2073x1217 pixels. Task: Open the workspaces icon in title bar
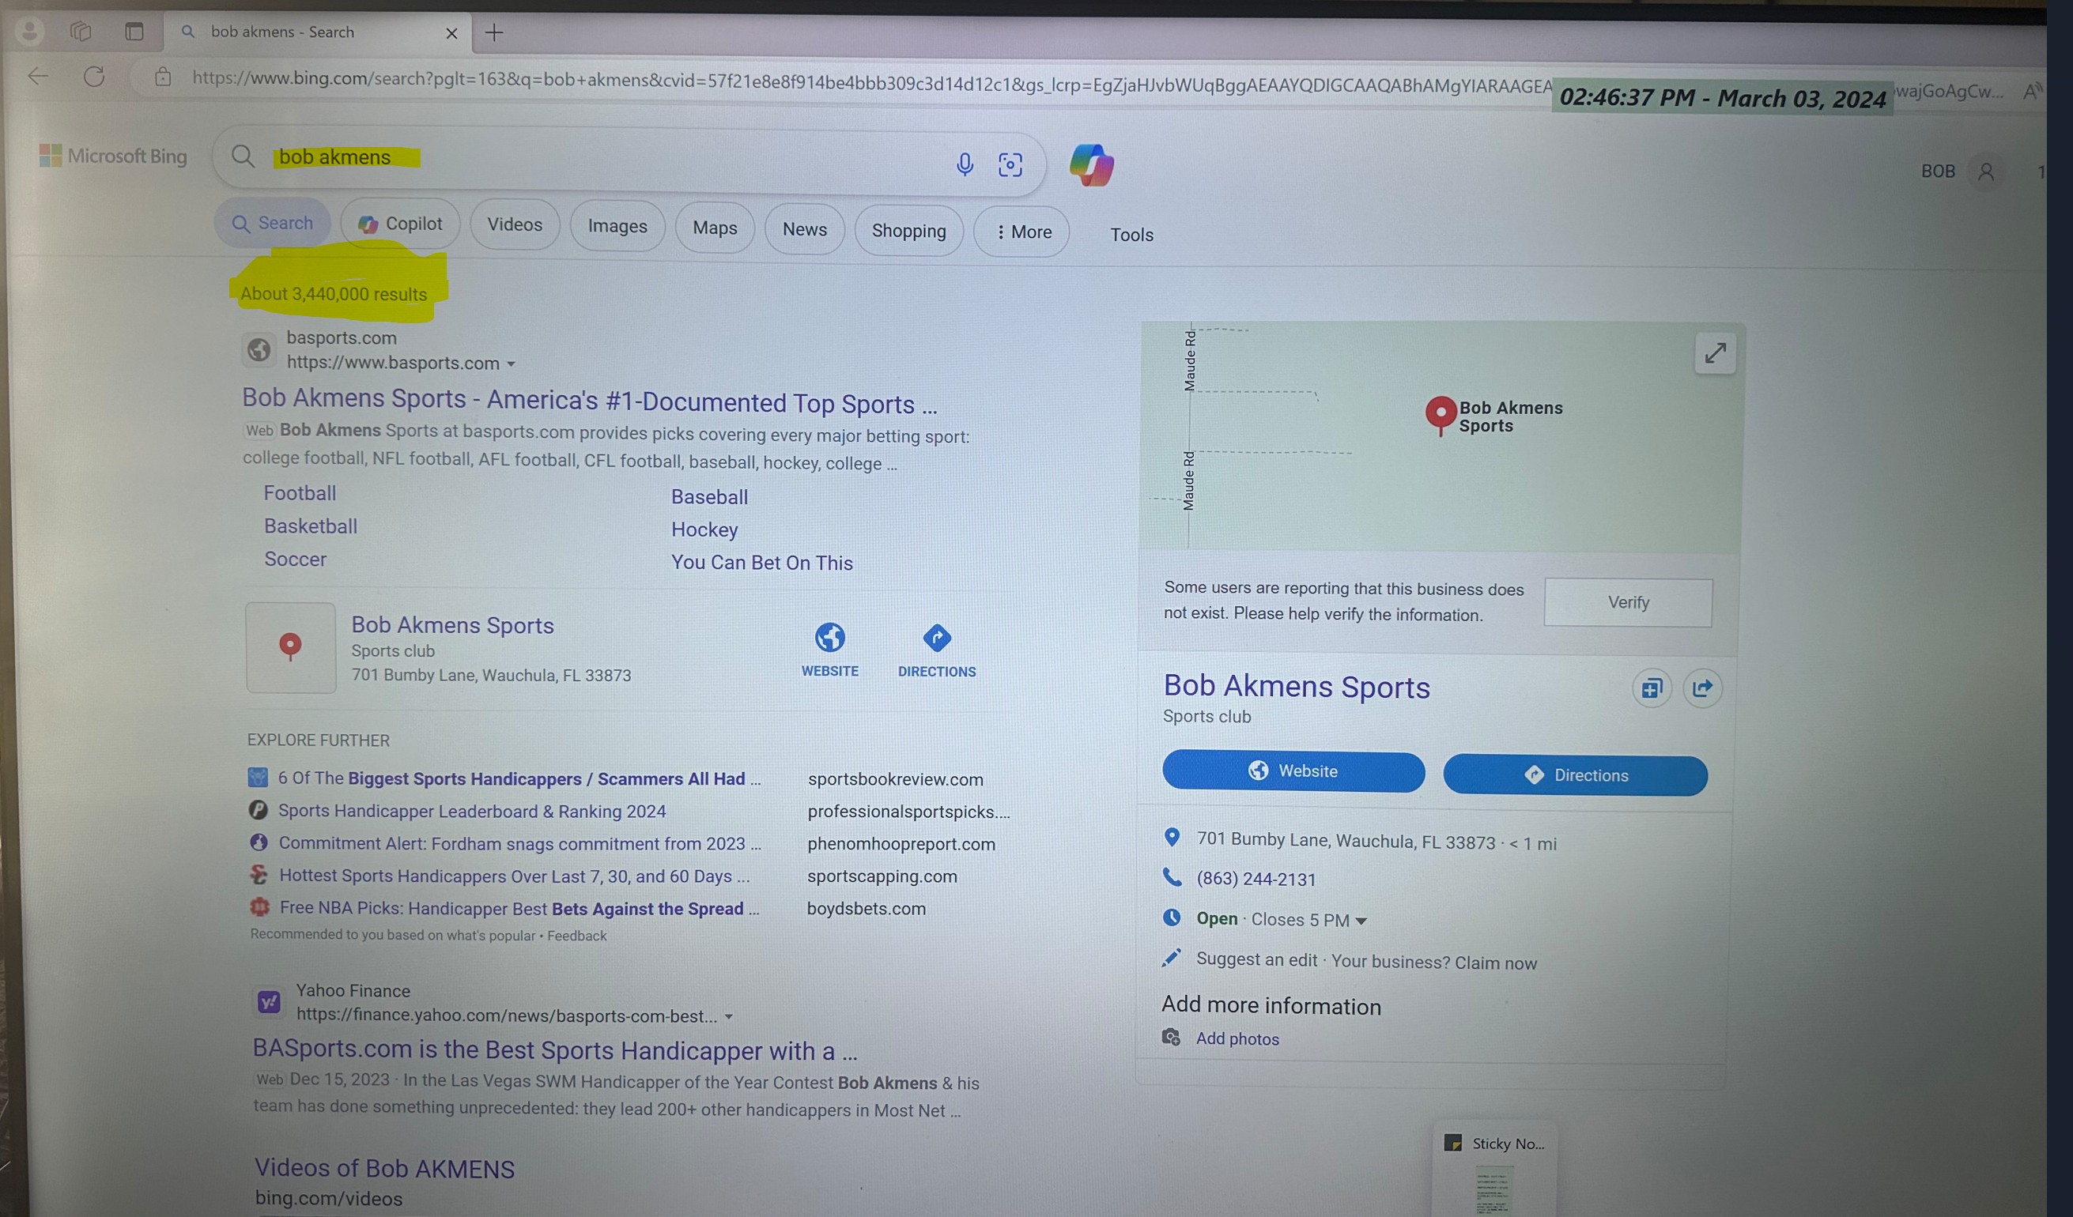81,32
